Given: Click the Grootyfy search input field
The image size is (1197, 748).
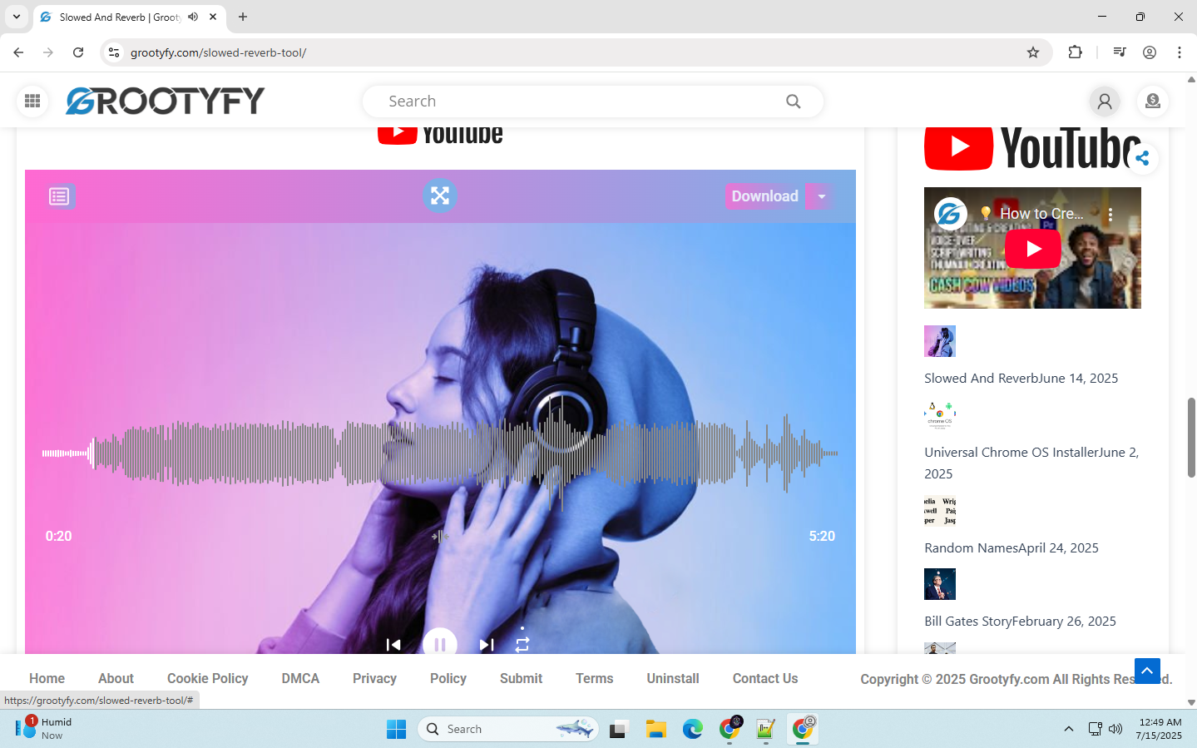Looking at the screenshot, I should (582, 102).
